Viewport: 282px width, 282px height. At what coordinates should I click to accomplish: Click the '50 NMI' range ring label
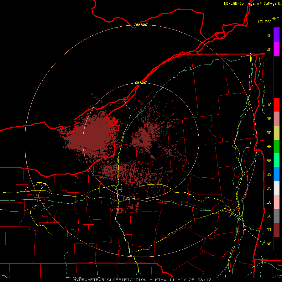[x=141, y=83]
